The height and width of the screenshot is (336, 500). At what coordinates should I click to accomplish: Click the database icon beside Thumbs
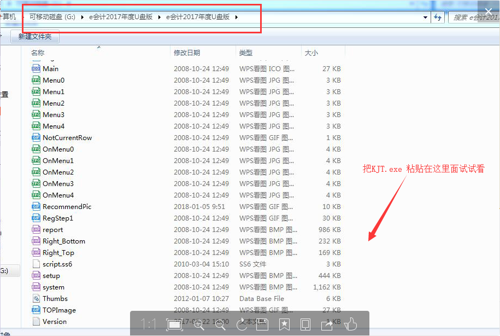(36, 299)
